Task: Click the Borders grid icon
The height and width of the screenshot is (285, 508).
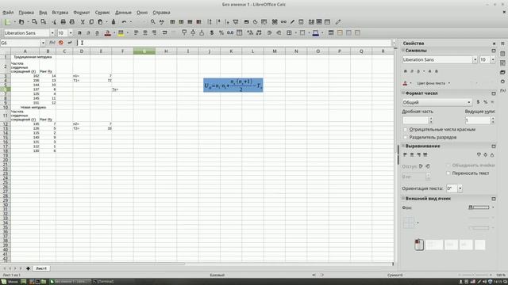Action: coord(289,33)
